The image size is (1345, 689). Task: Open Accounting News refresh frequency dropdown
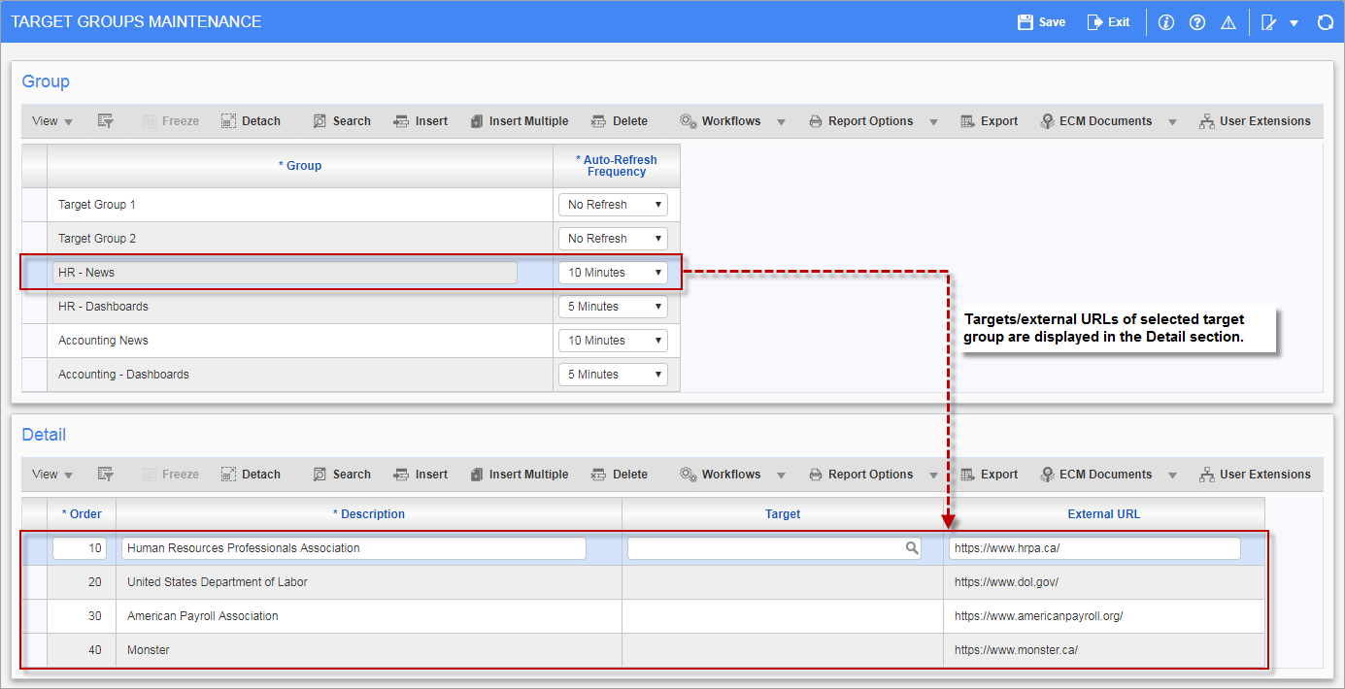point(613,341)
